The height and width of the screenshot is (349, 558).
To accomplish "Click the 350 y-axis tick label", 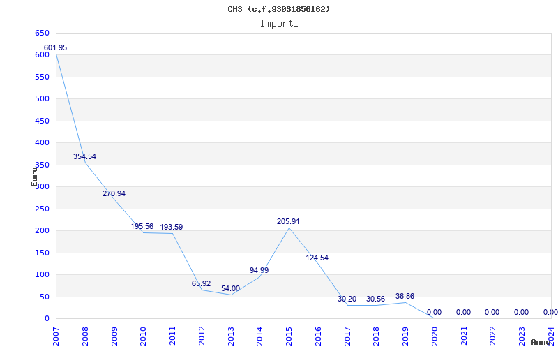I will pyautogui.click(x=42, y=165).
